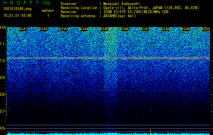Click the date stamp 10.01.01 03:40
The image size is (213, 135).
coord(17,16)
